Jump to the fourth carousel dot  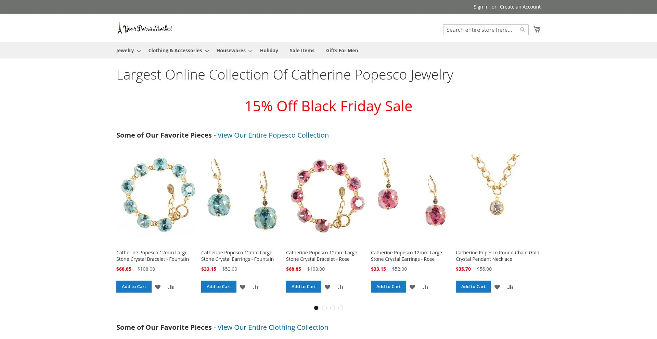341,308
